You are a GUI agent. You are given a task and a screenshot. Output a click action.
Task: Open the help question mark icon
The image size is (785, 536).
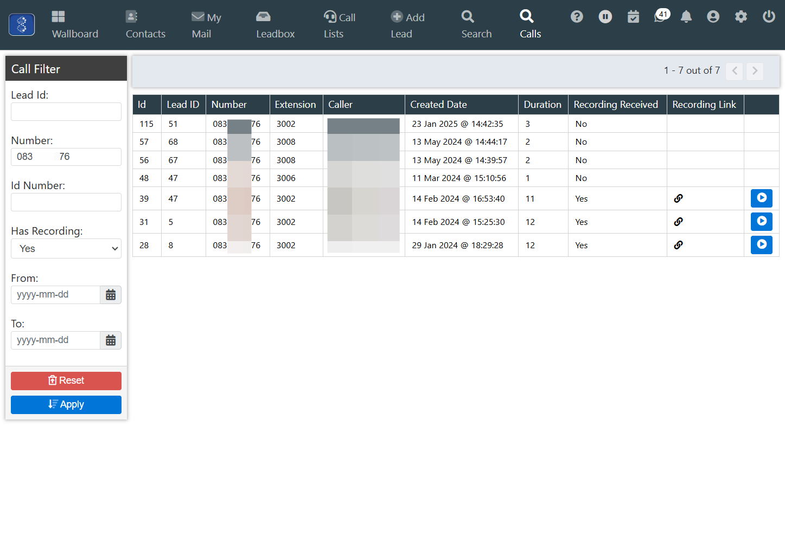click(x=577, y=17)
